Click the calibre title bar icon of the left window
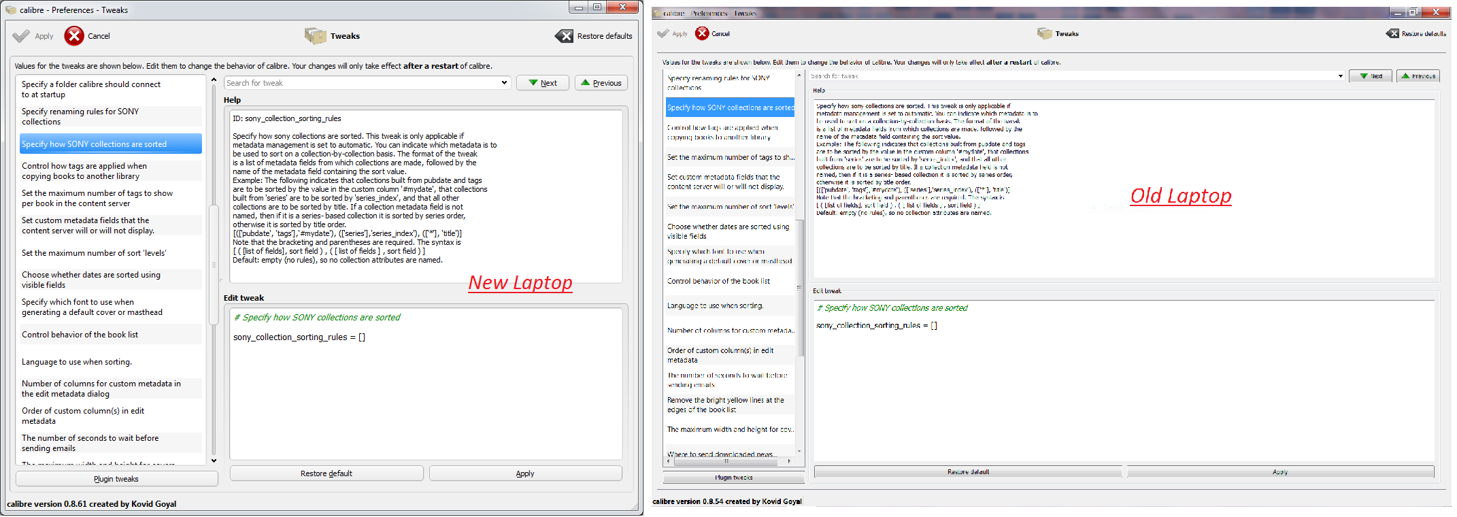 (11, 10)
